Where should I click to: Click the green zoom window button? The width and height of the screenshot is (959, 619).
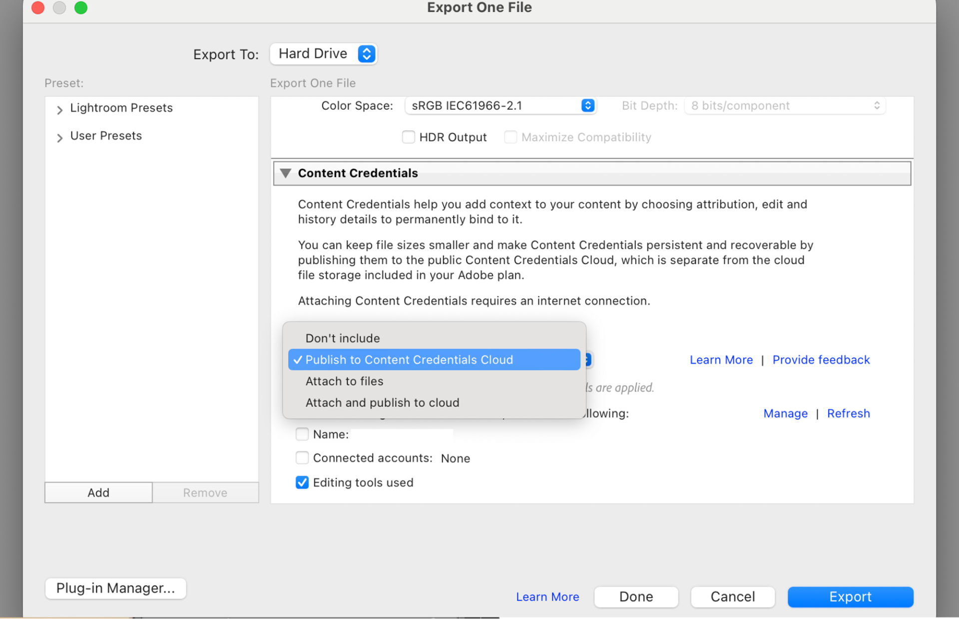(x=81, y=7)
